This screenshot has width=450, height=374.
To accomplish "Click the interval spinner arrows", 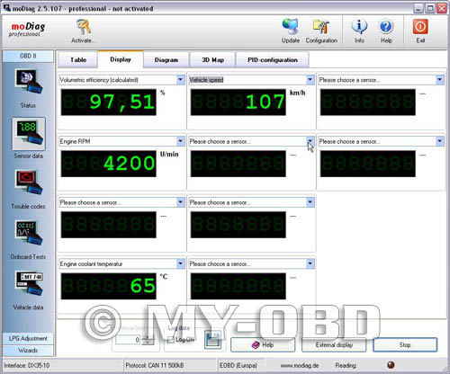I will point(147,340).
